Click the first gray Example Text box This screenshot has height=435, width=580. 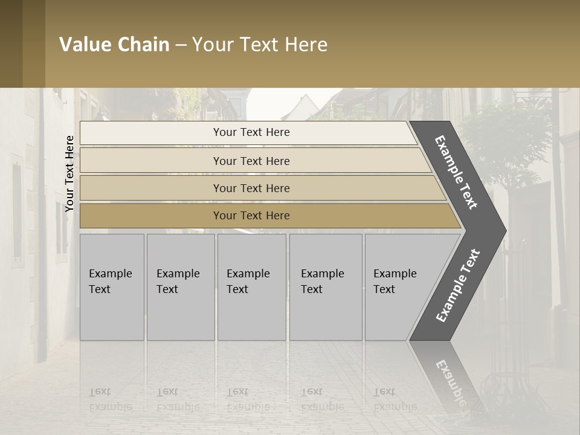[x=112, y=287]
